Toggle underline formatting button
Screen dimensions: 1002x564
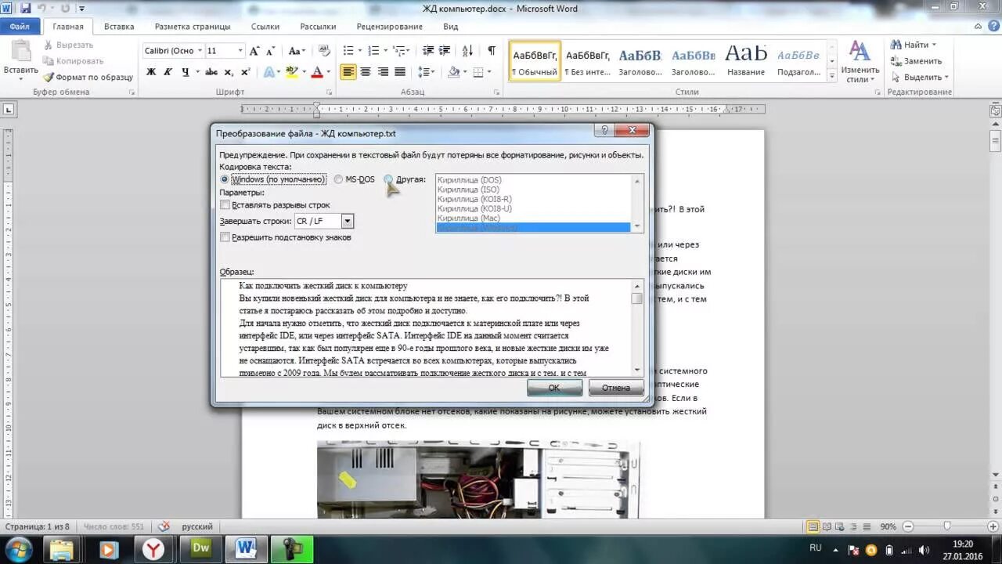click(186, 72)
